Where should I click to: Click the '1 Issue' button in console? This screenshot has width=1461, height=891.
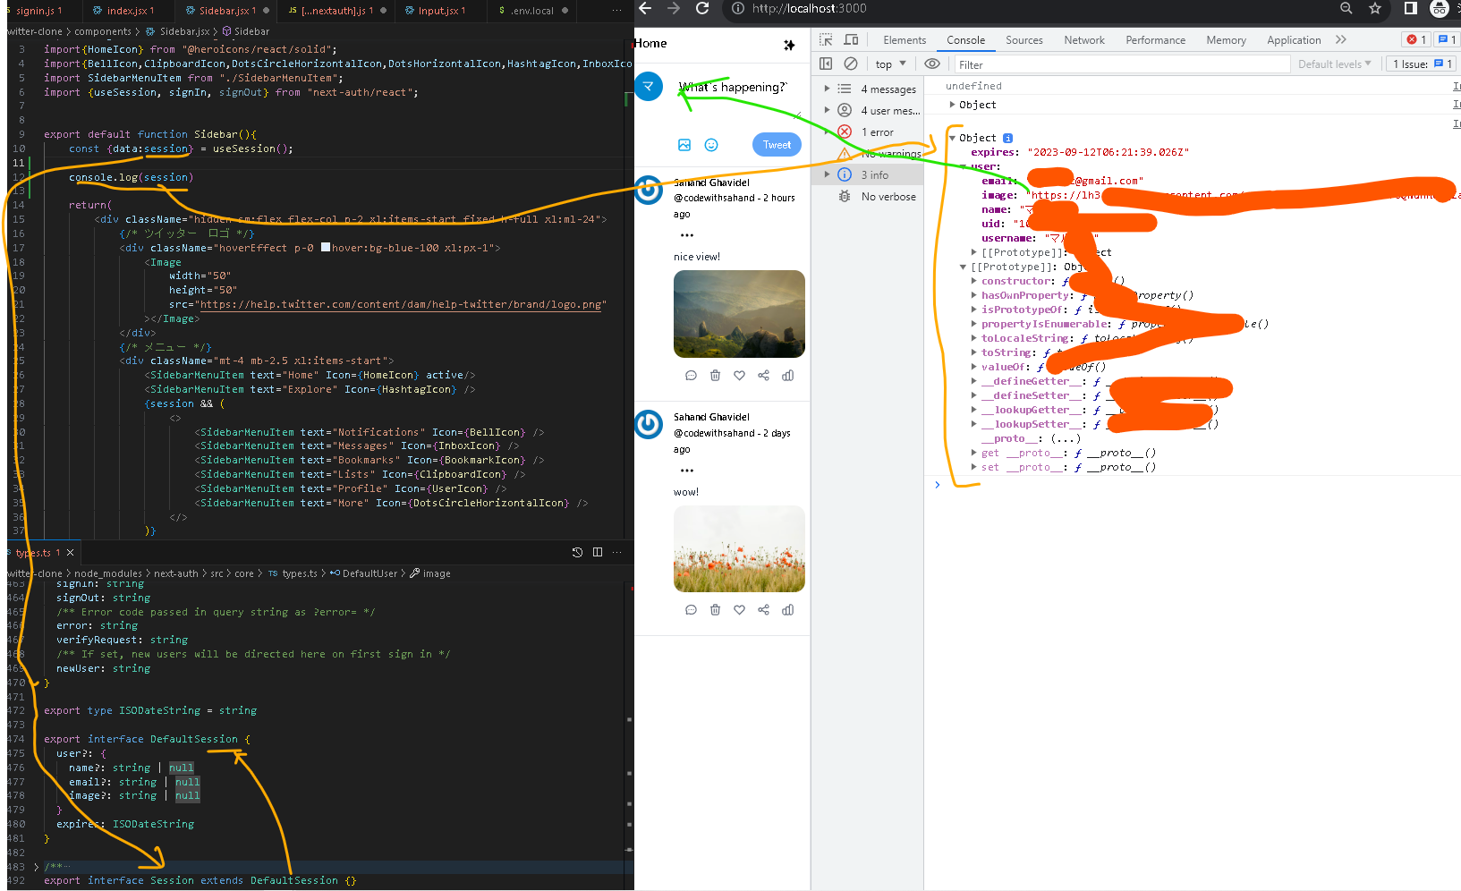(x=1422, y=64)
